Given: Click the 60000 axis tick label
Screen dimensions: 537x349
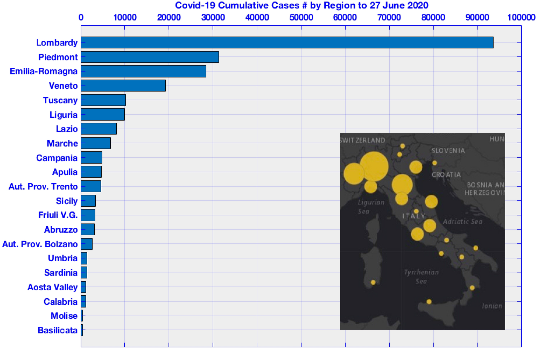Looking at the screenshot, I should 345,18.
